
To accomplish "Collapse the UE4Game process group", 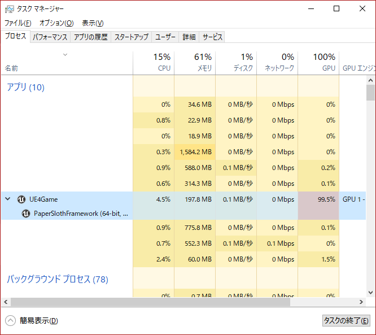I will click(x=8, y=199).
